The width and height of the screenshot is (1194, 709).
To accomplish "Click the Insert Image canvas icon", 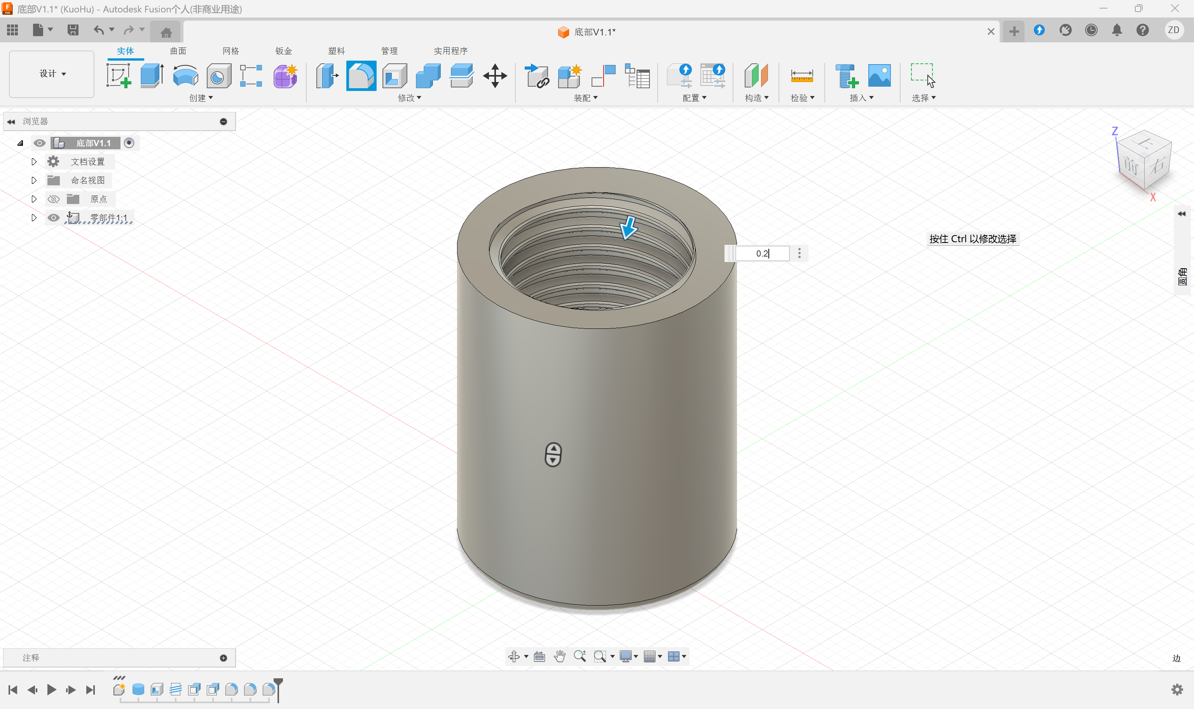I will 879,75.
